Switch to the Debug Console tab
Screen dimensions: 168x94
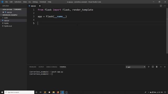52,67
